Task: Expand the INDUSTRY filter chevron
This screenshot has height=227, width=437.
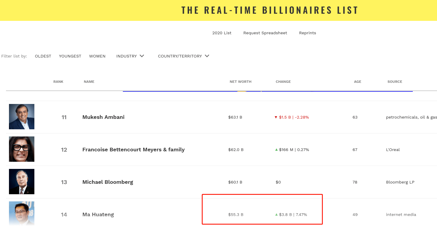Action: point(142,56)
